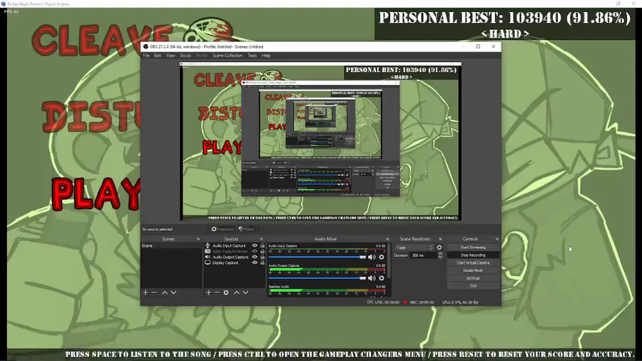Open source Filters button above docks

coord(247,229)
